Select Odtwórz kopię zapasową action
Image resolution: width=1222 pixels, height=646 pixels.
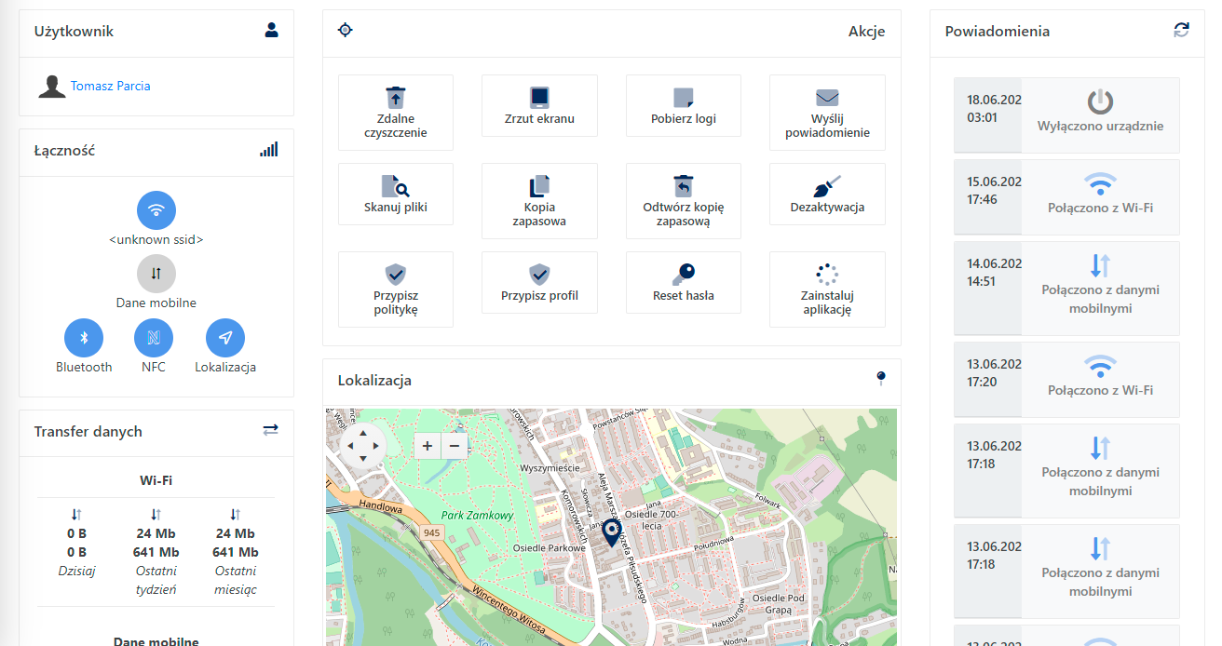pos(684,201)
